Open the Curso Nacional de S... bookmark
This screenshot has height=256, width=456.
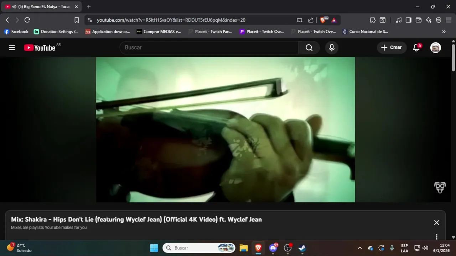coord(365,32)
